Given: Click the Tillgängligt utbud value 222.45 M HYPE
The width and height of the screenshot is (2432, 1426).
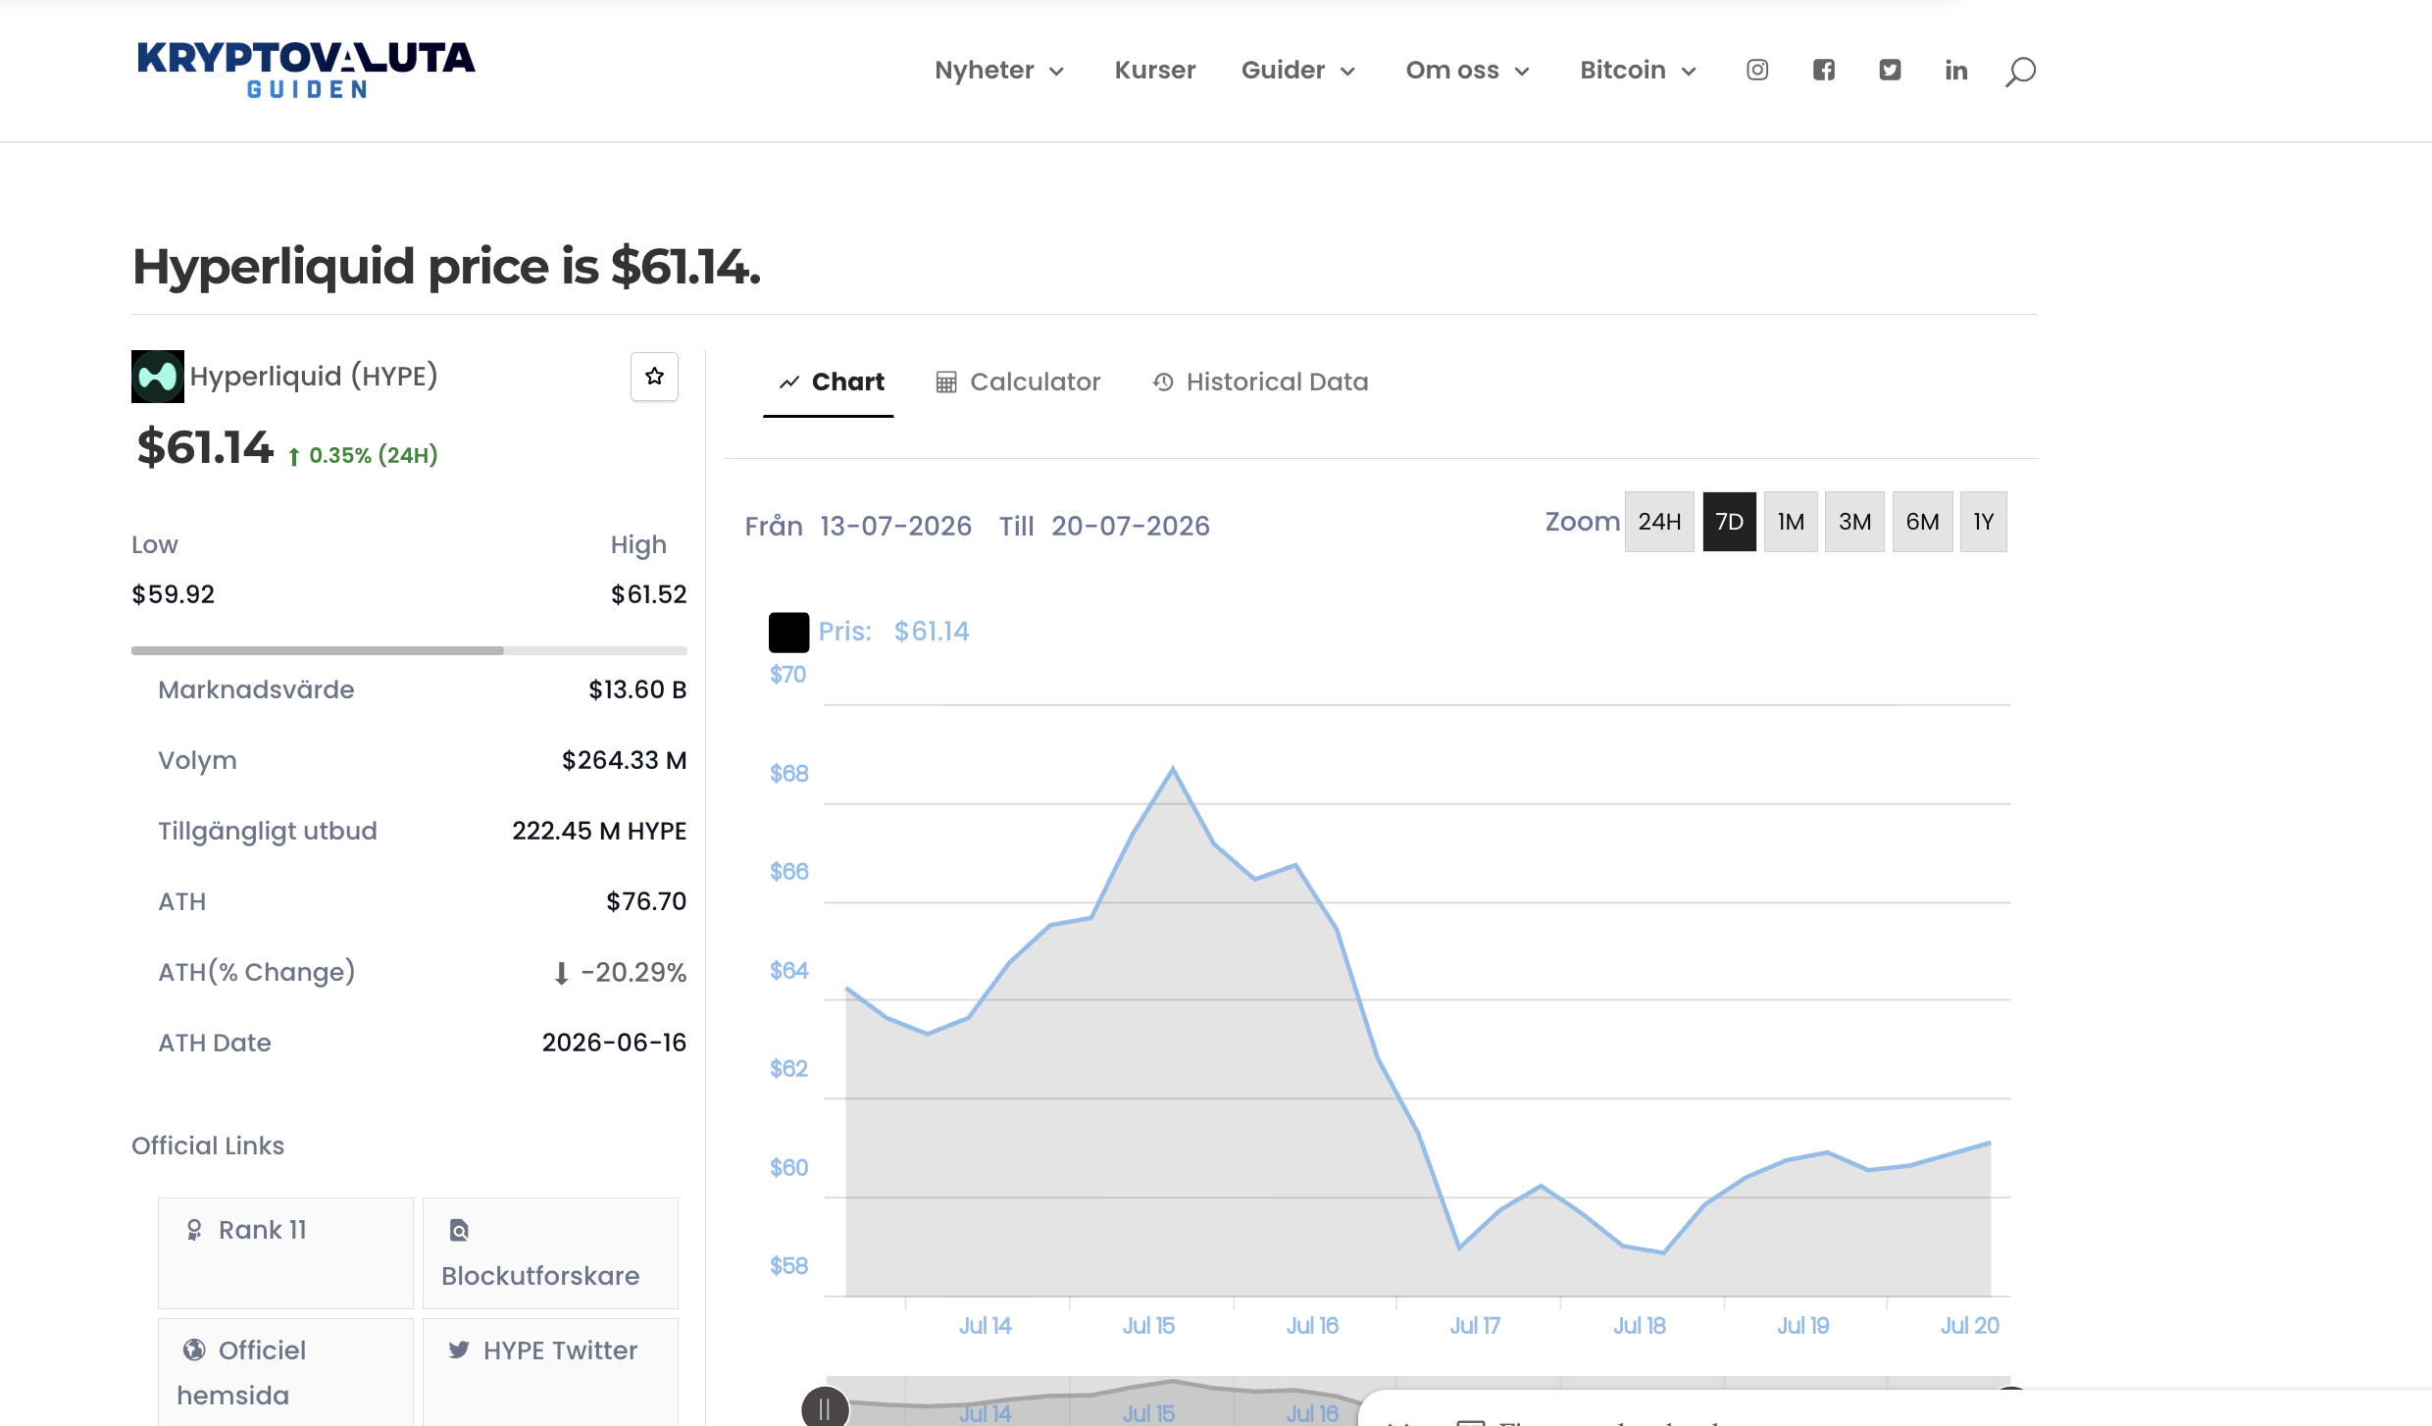Looking at the screenshot, I should (599, 831).
